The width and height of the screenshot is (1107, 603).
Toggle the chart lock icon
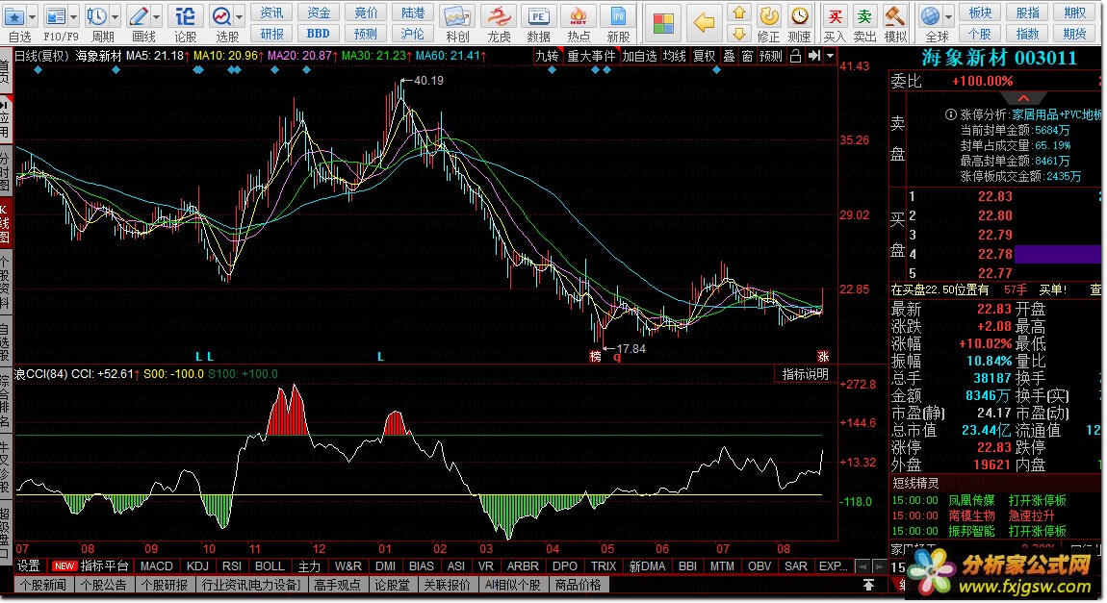click(795, 56)
